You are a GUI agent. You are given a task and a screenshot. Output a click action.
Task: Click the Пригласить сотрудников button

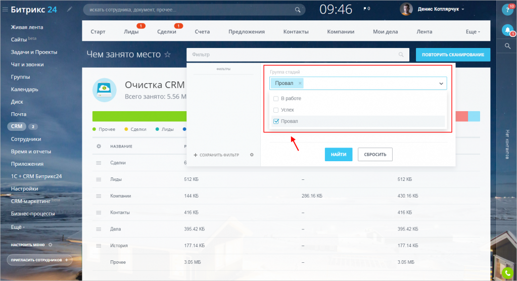point(39,260)
